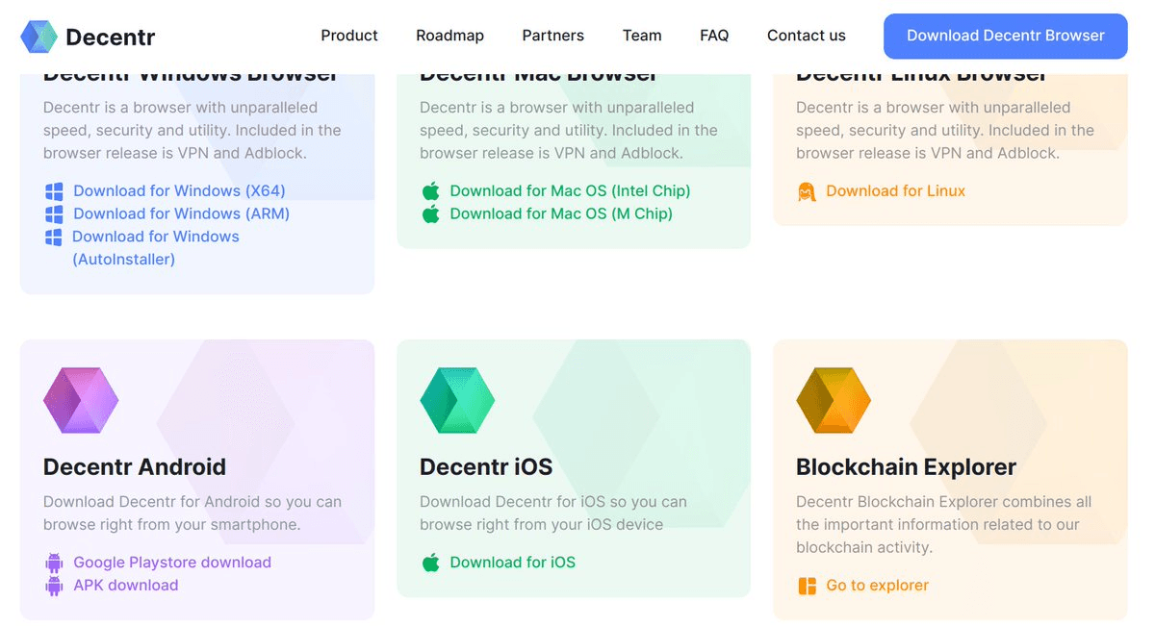Download for Windows (ARM) link
This screenshot has width=1155, height=626.
point(181,213)
